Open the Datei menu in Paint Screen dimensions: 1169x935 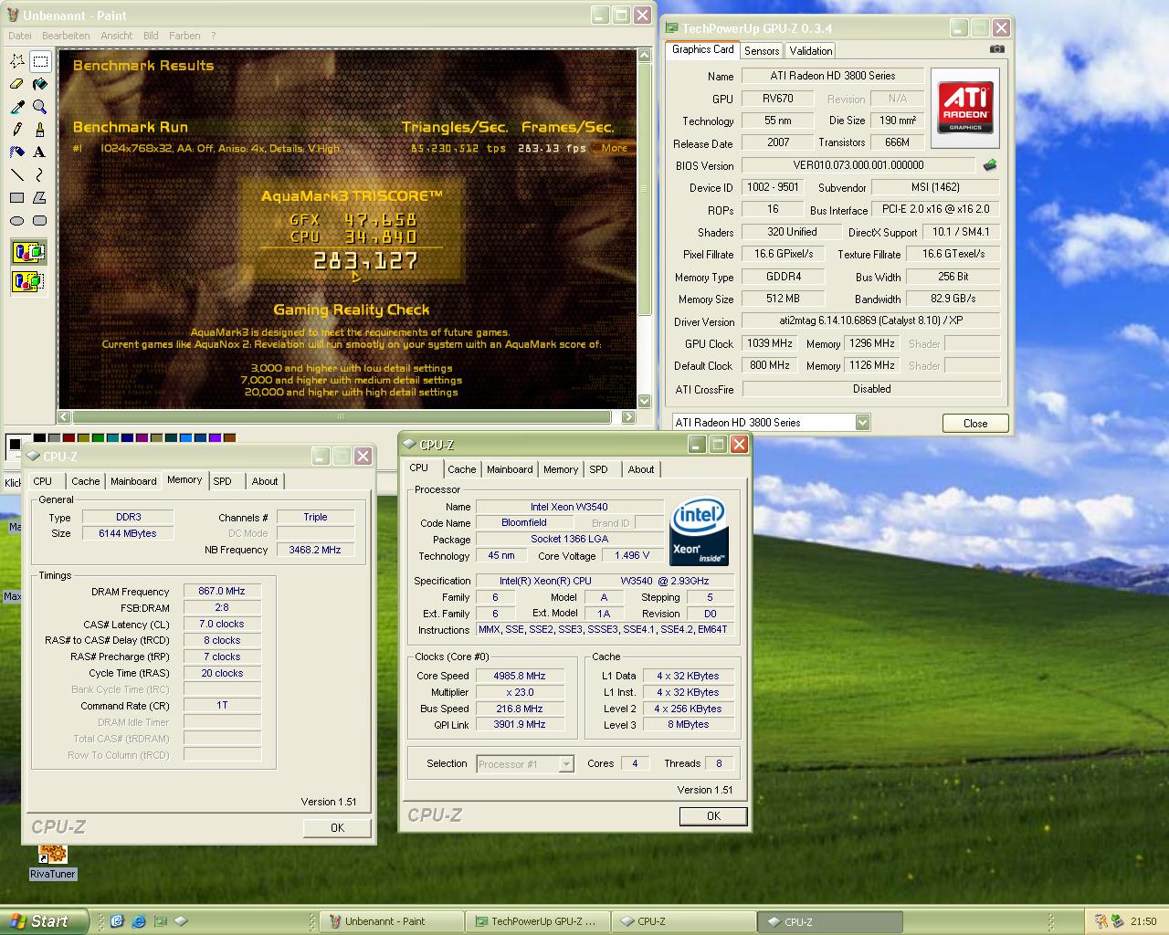point(20,36)
